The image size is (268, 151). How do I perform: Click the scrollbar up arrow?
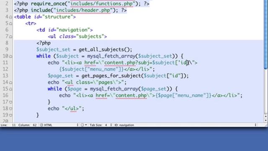[x=266, y=117]
